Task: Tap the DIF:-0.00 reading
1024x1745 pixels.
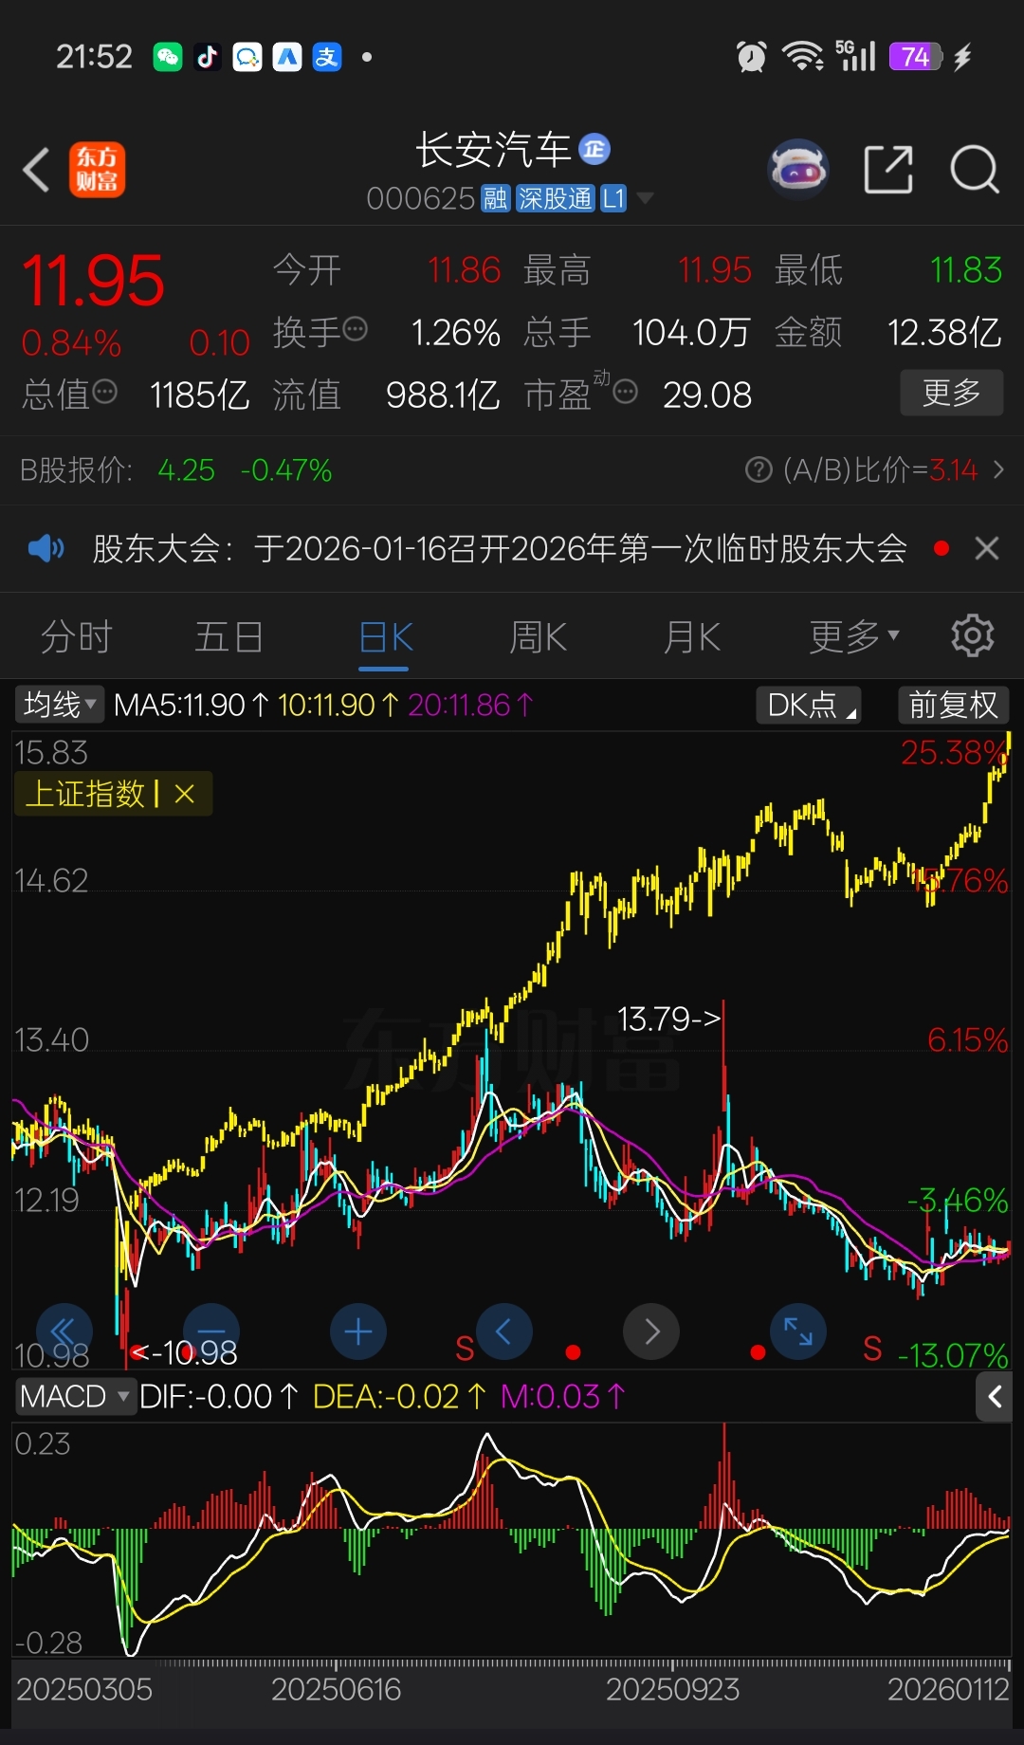Action: [219, 1396]
